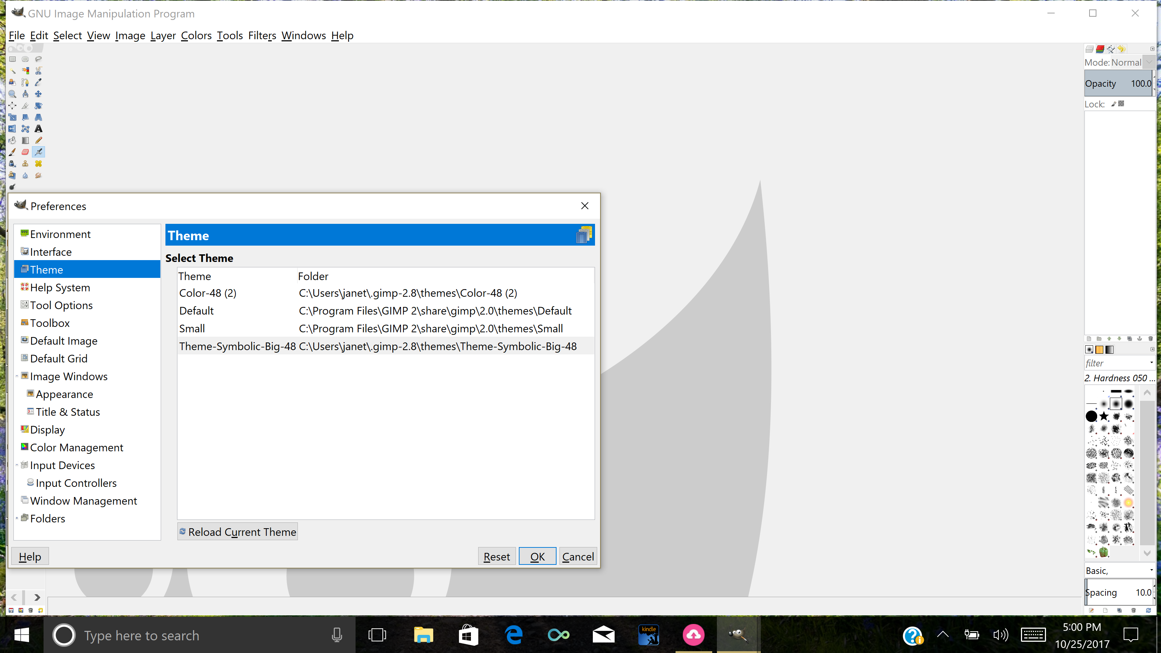Choose the Small theme row
1161x653 pixels.
pyautogui.click(x=385, y=329)
